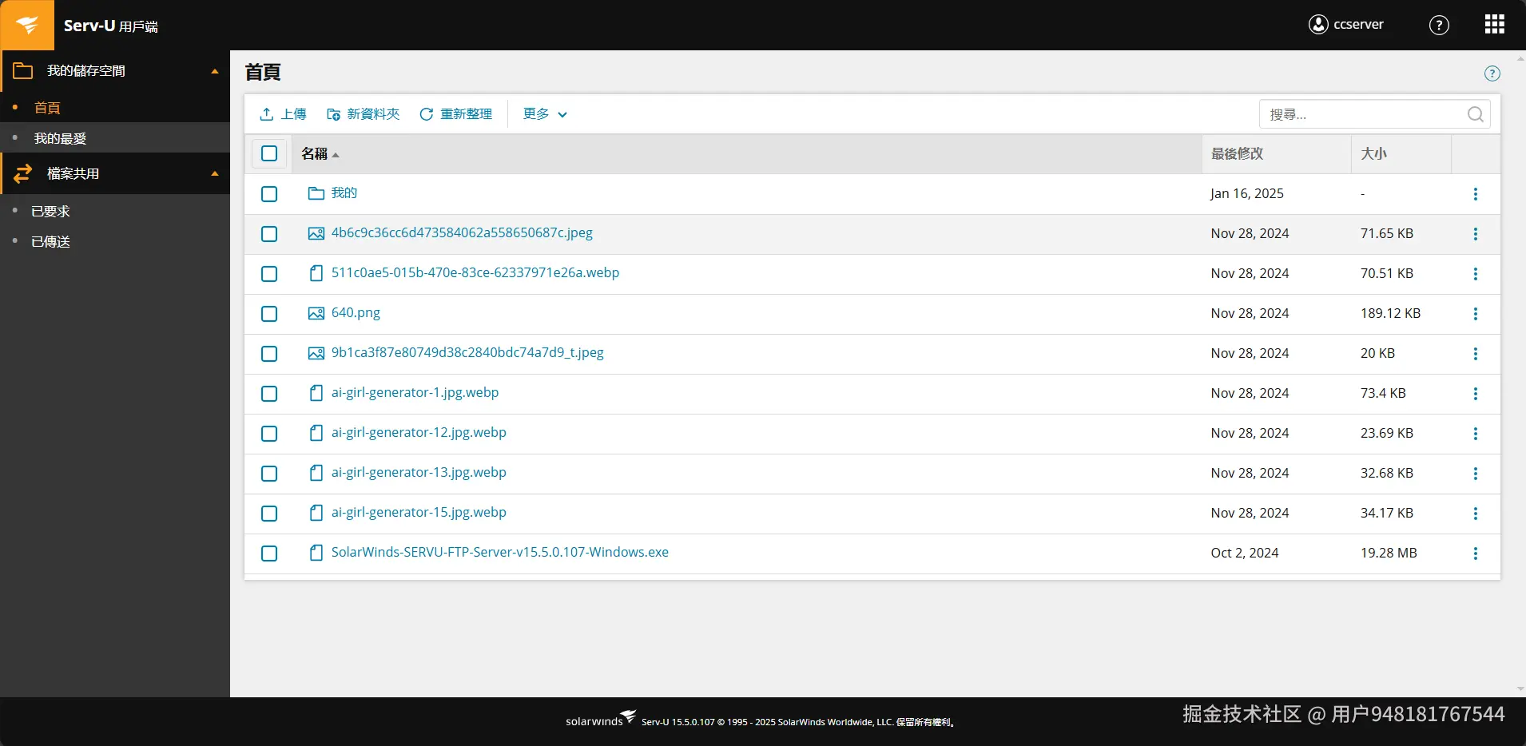Open file 640.png link
Screen dimensions: 1526x746
[x=356, y=313]
